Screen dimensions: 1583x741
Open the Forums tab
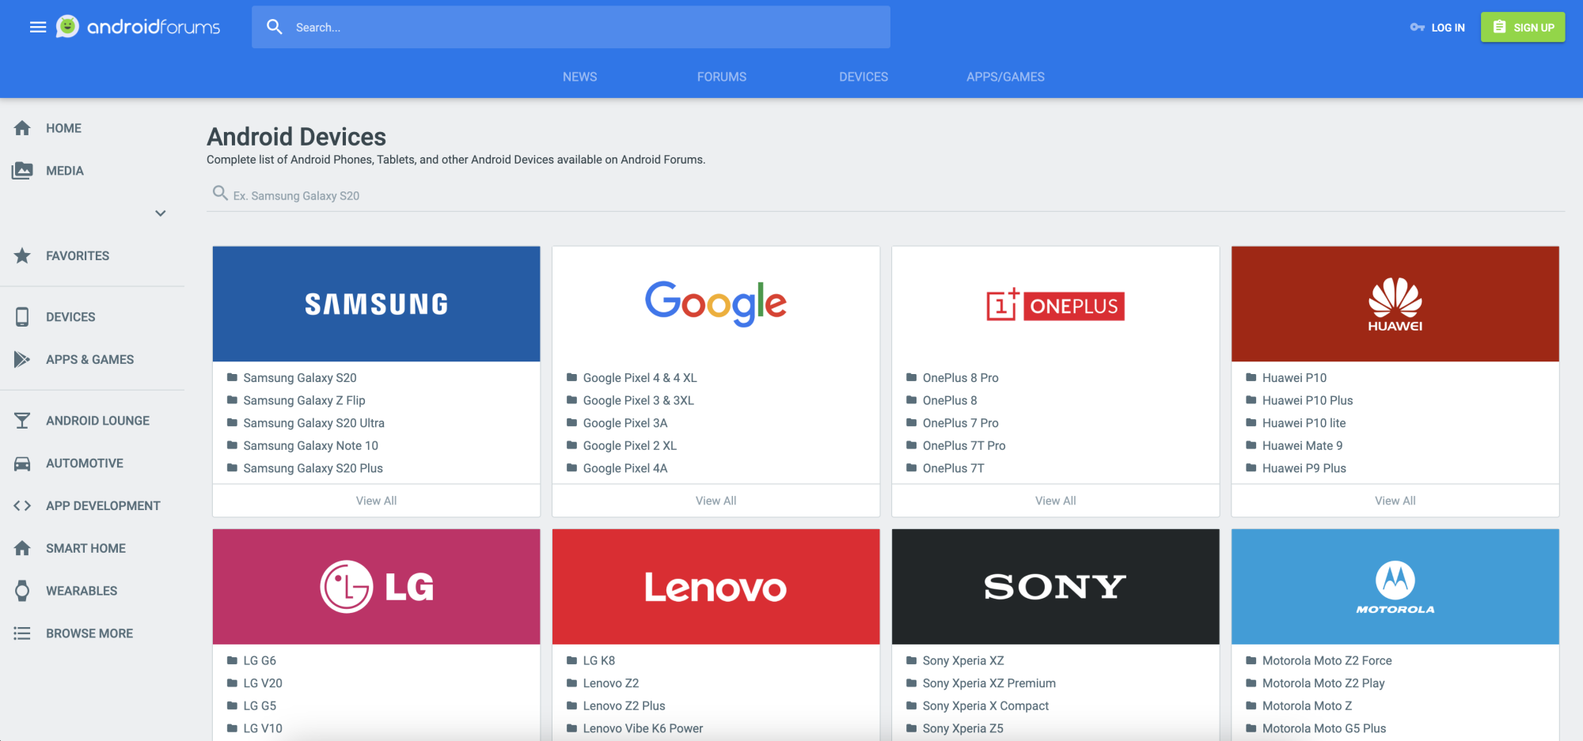click(722, 77)
